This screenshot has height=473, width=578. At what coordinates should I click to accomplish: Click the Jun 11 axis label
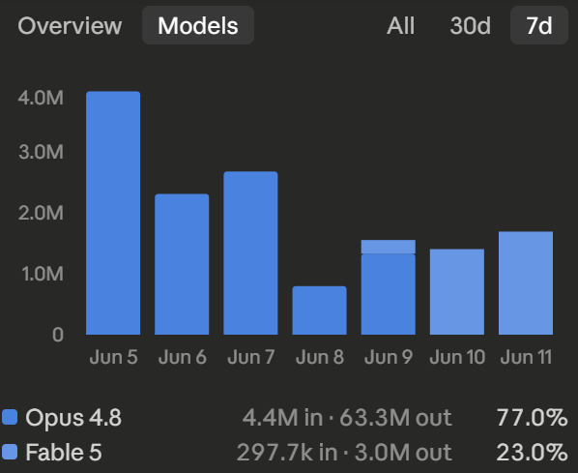(x=526, y=357)
